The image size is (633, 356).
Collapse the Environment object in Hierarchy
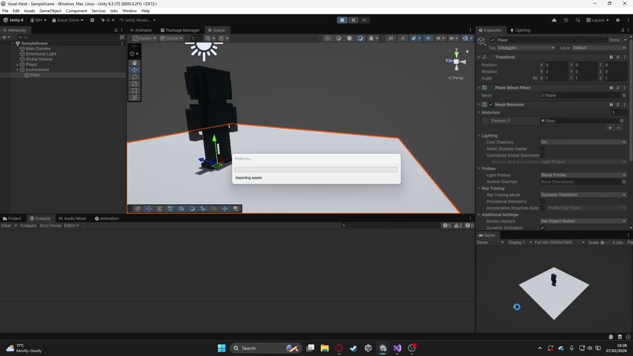17,70
